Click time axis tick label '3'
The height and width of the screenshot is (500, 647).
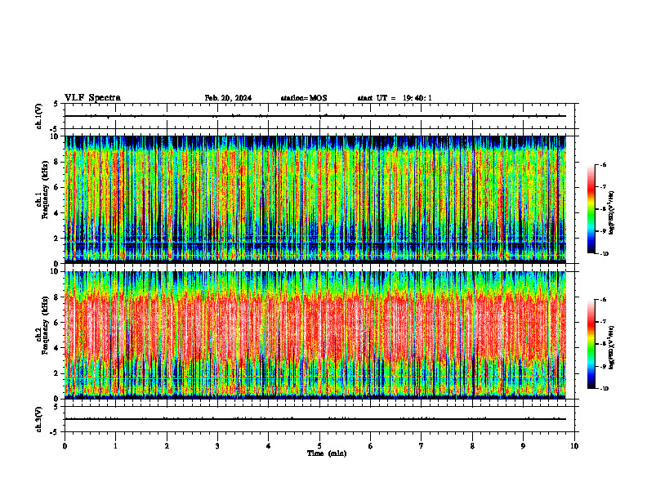point(217,446)
